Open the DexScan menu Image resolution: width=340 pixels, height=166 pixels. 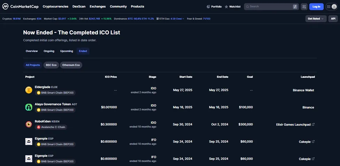[79, 7]
